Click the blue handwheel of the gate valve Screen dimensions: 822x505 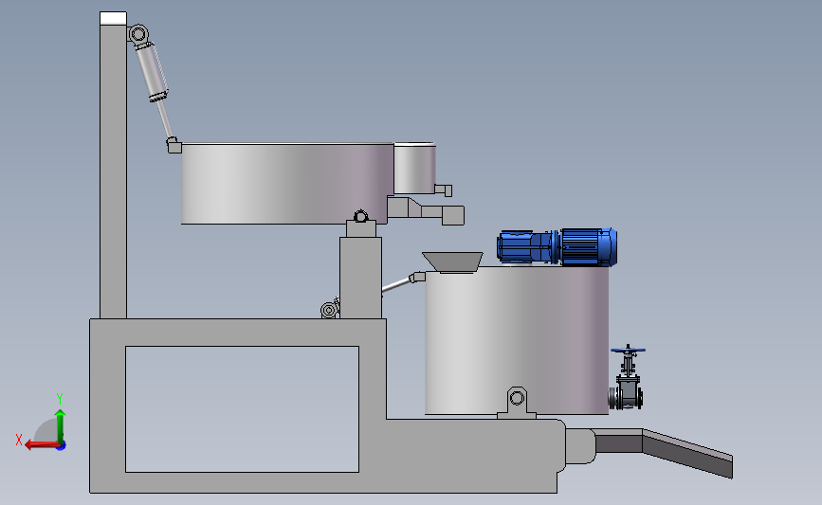pos(628,350)
